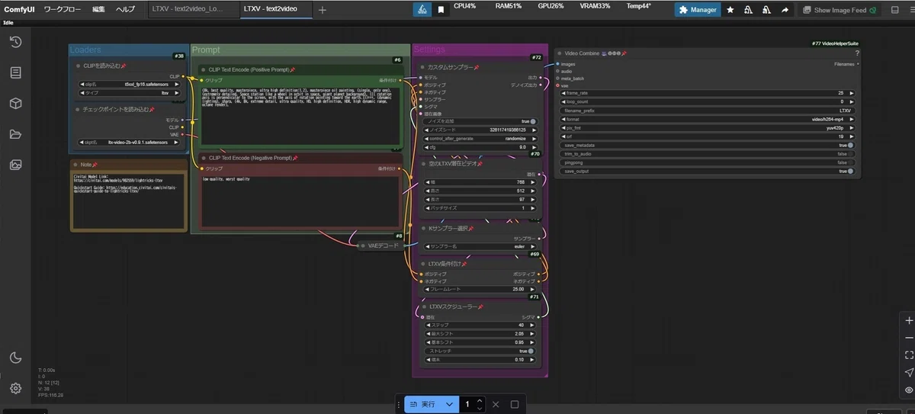Toggle save_output switch in Video Combine
The width and height of the screenshot is (915, 414).
tap(850, 171)
